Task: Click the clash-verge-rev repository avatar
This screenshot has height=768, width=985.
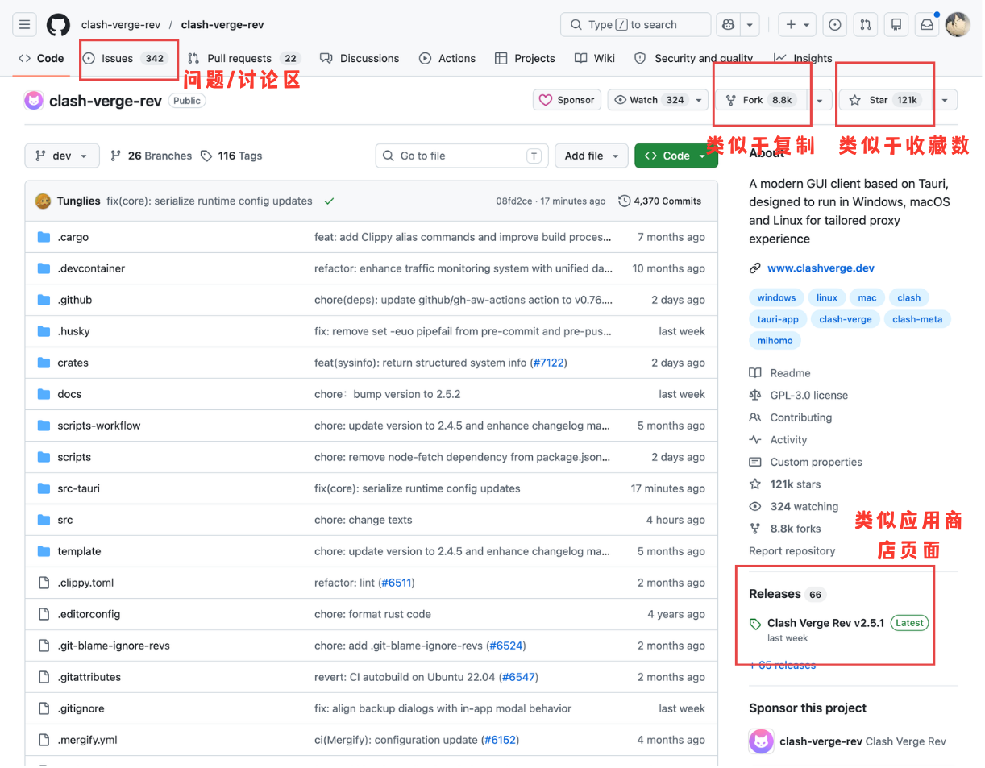Action: pos(34,101)
